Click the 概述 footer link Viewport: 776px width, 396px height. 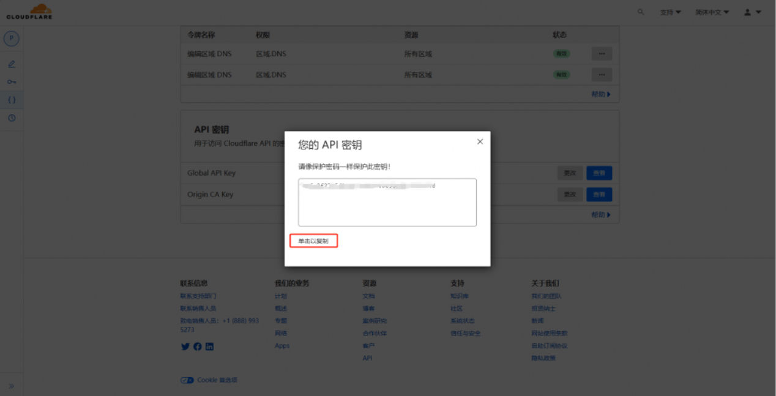(281, 308)
